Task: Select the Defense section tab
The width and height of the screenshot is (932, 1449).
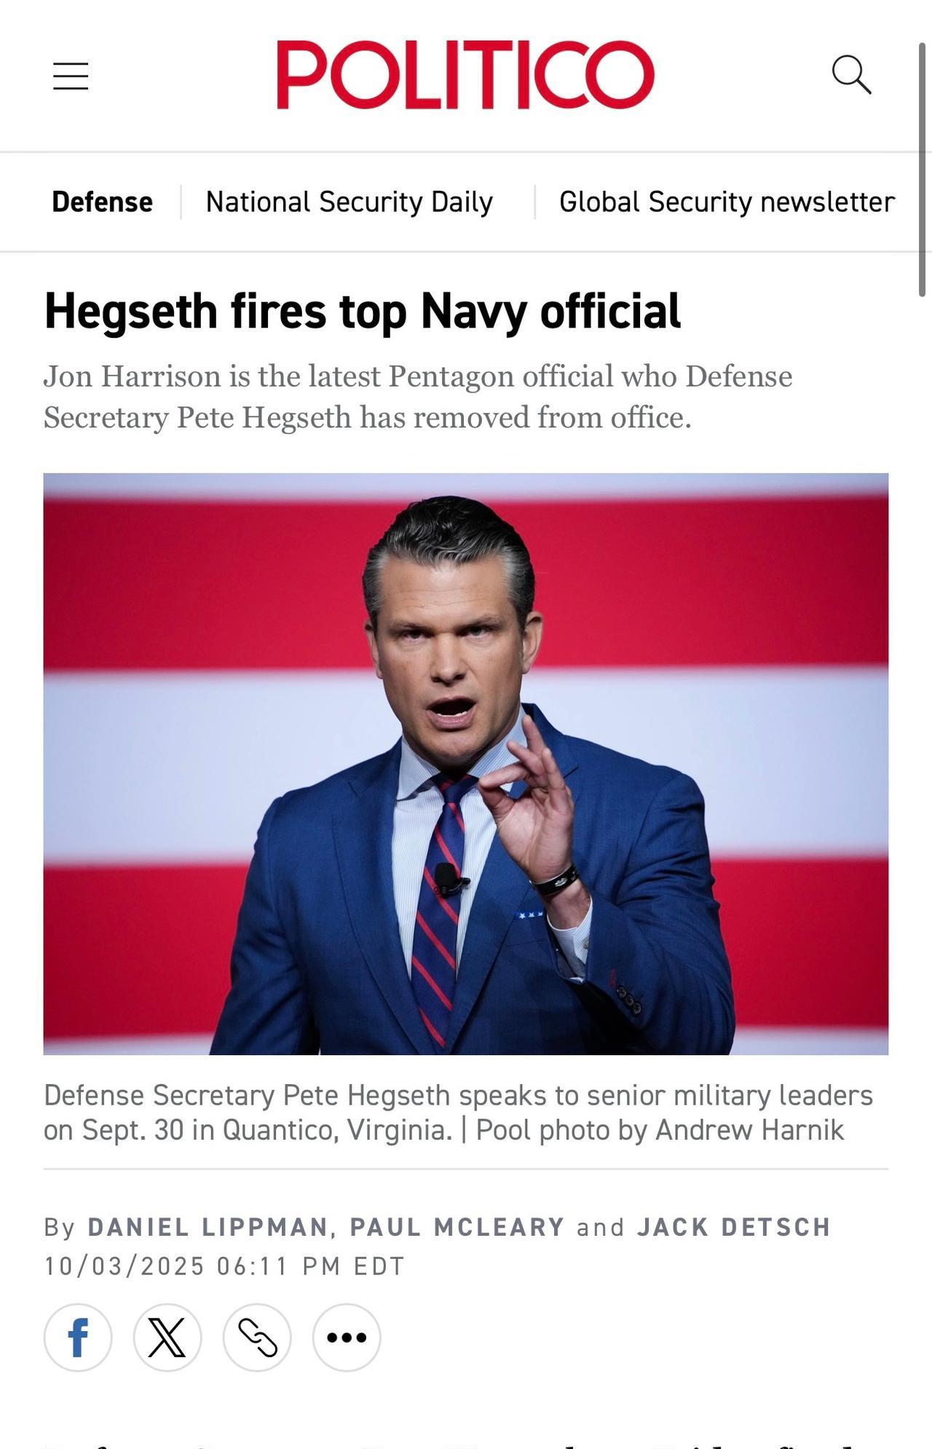Action: (102, 202)
